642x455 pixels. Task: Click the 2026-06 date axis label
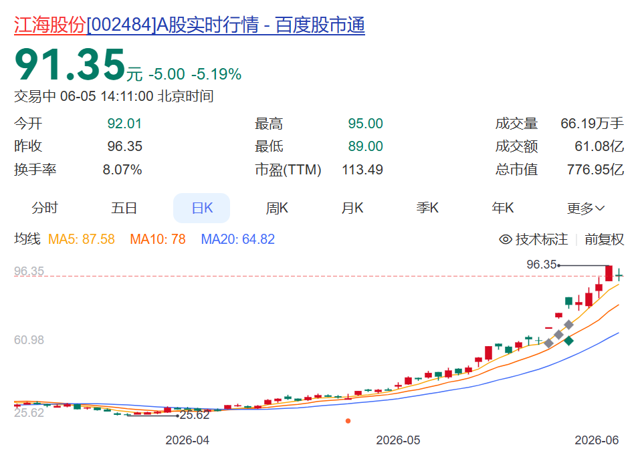coord(597,440)
